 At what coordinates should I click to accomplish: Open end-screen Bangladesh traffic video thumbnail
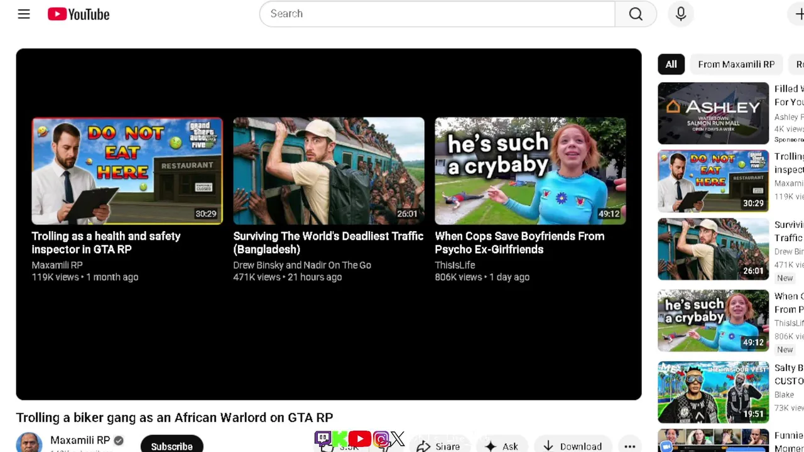click(x=329, y=171)
